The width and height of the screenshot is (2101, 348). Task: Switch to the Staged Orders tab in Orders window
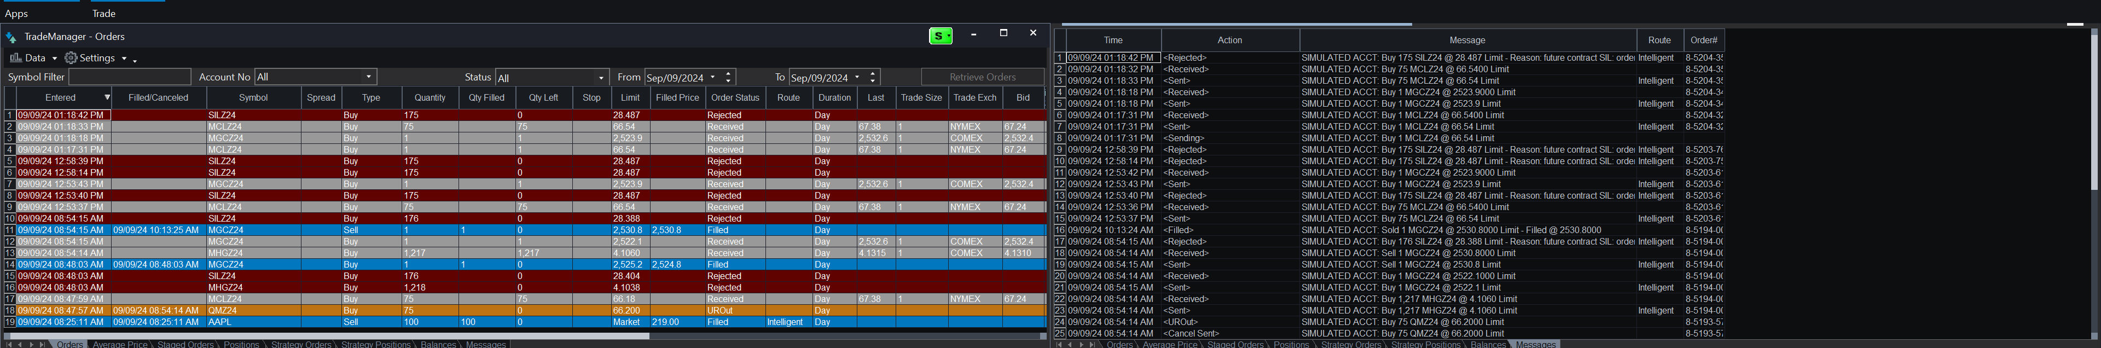(185, 344)
